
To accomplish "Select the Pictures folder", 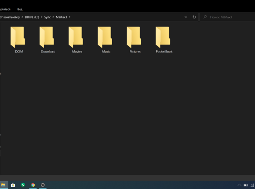I will pyautogui.click(x=135, y=39).
